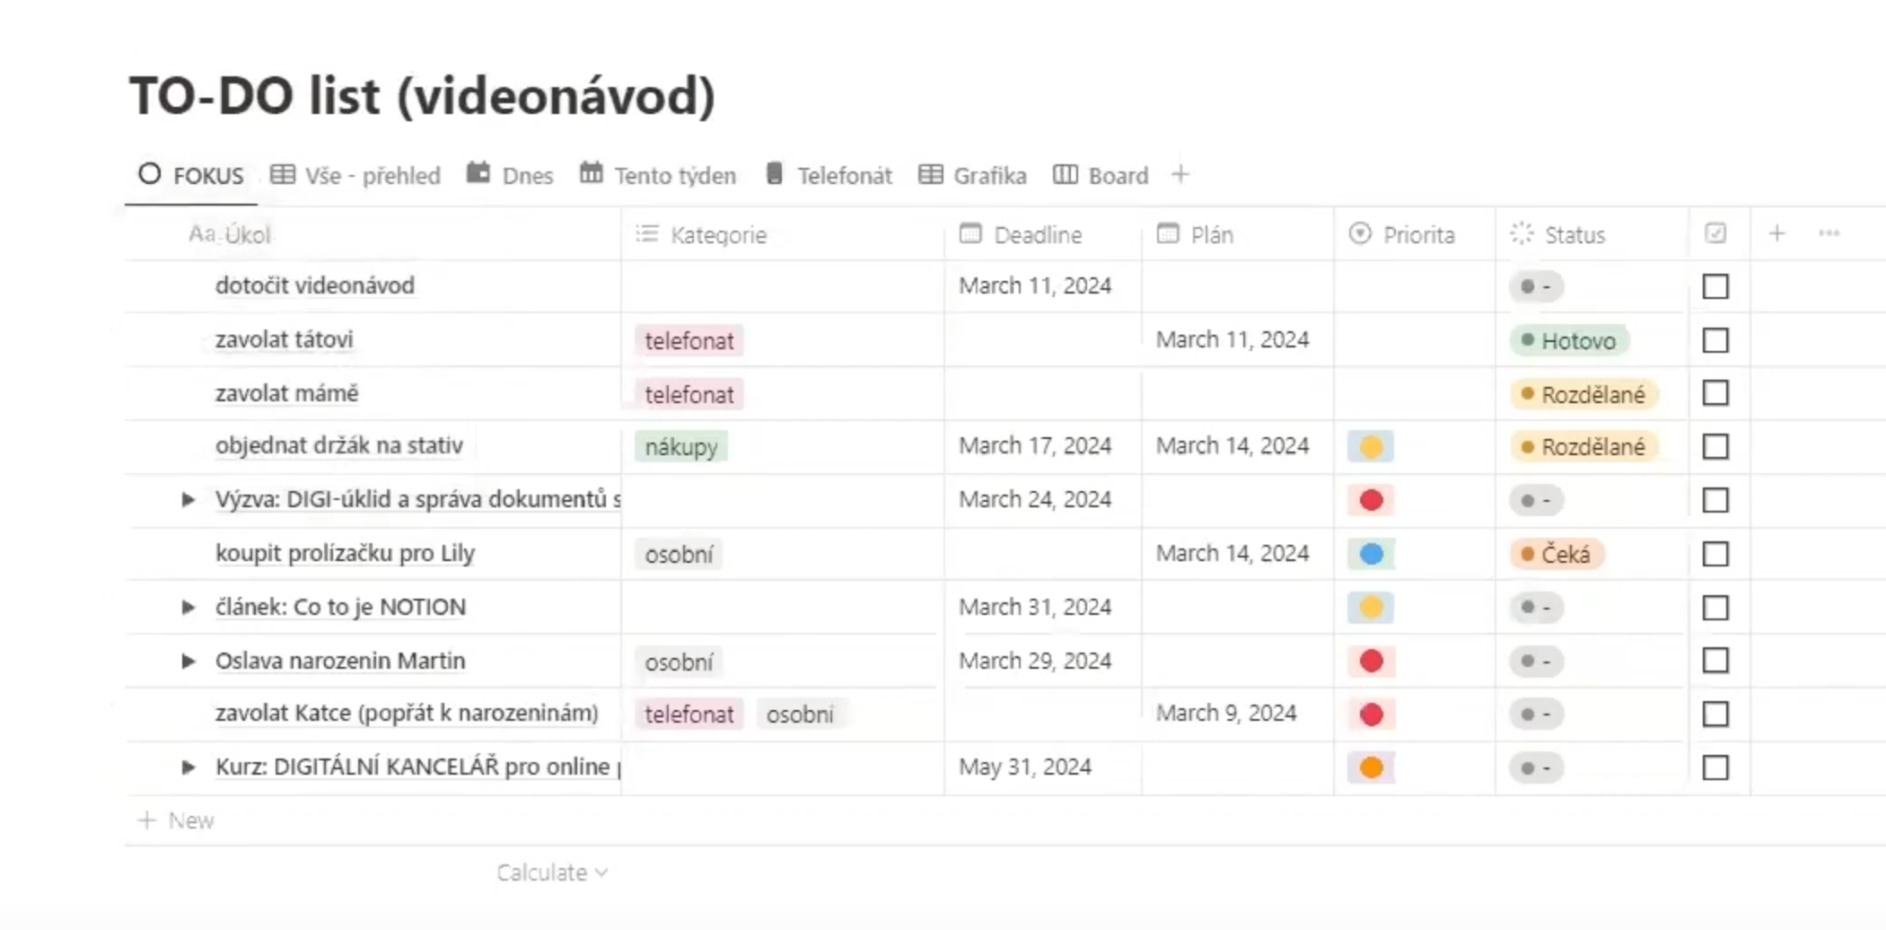Click the Priorita column header icon

(1361, 234)
